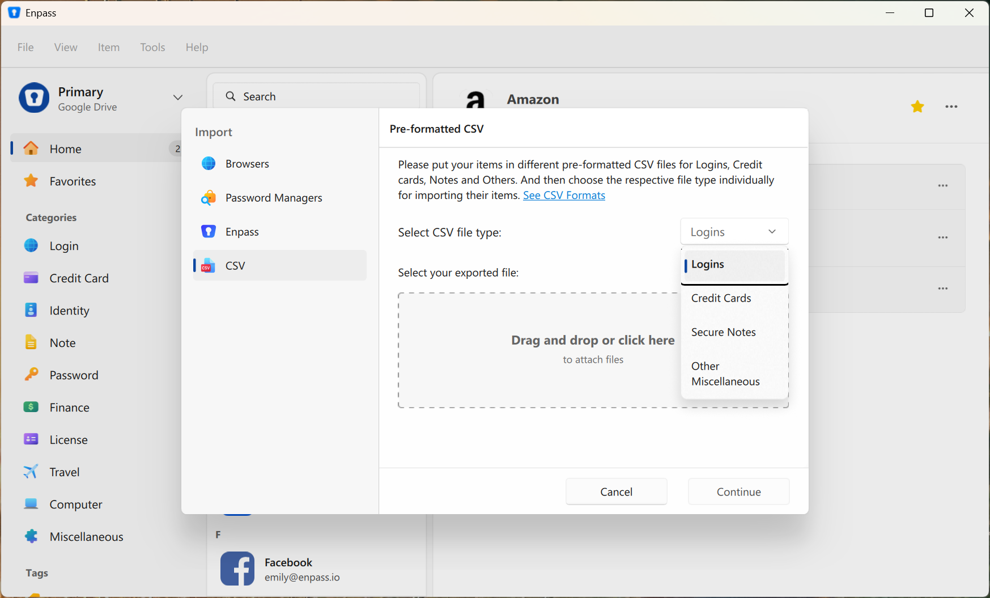The image size is (990, 598).
Task: Open the License category
Action: pyautogui.click(x=96, y=439)
